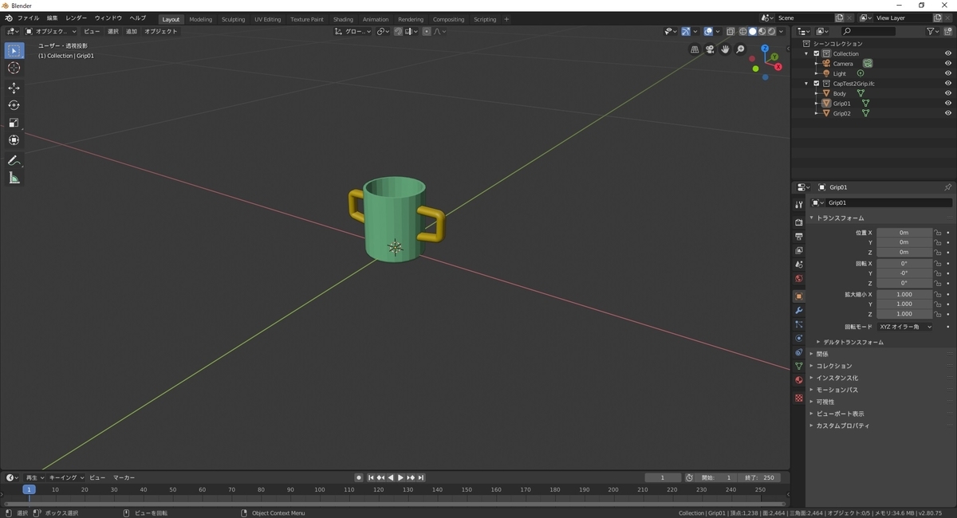Image resolution: width=957 pixels, height=518 pixels.
Task: Open the Modifiers wrench properties tab
Action: coord(798,310)
